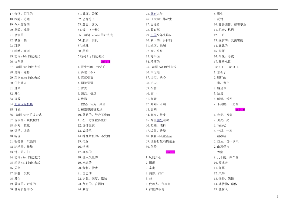Click line '10.慈善团体,慈善事业'
The height and width of the screenshot is (203, 288).
[230, 24]
